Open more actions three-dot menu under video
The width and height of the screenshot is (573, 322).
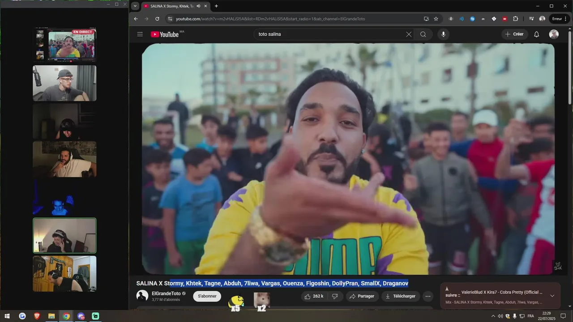(x=428, y=296)
